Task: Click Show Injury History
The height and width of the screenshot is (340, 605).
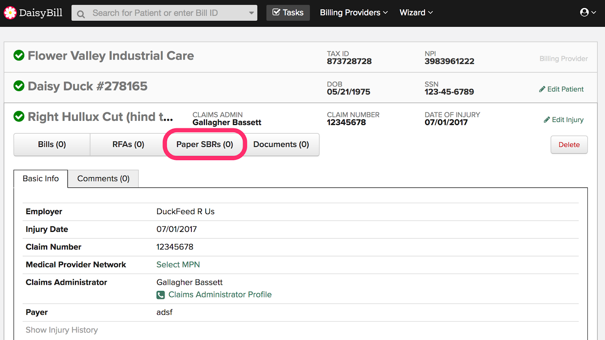Action: pos(62,330)
